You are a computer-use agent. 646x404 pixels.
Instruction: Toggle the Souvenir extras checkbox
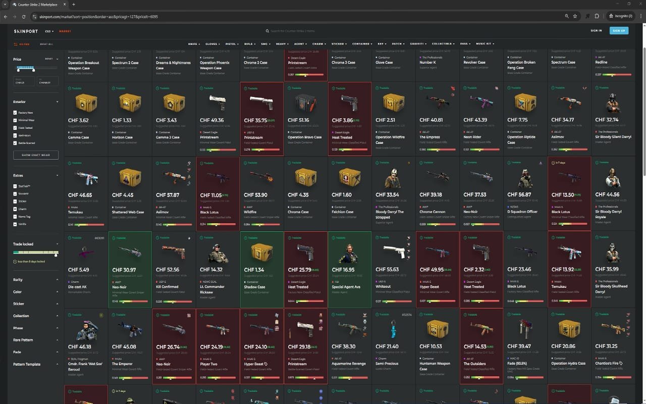pos(15,193)
